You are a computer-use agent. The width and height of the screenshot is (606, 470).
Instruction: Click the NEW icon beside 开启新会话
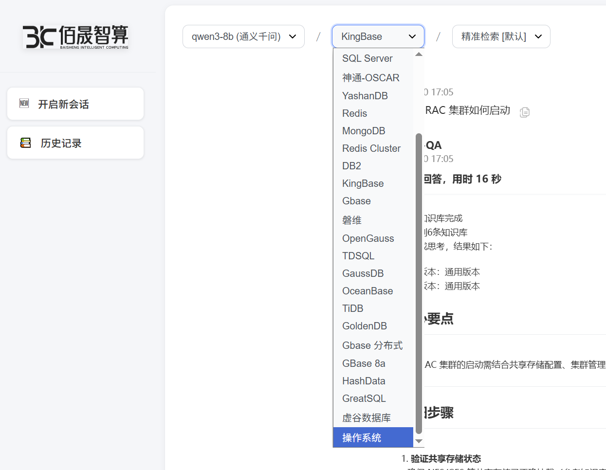[24, 103]
